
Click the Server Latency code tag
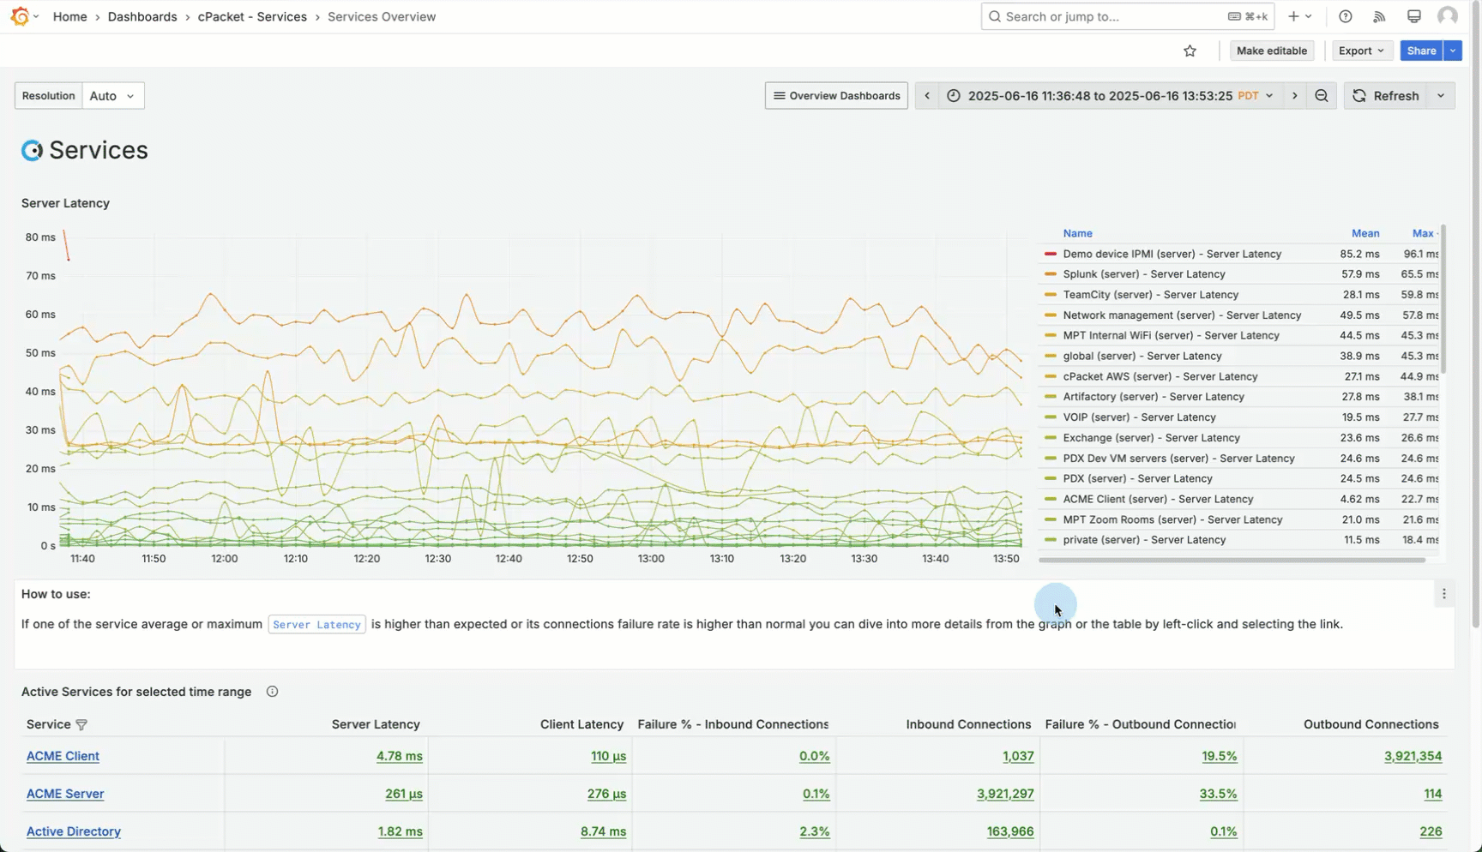point(317,625)
